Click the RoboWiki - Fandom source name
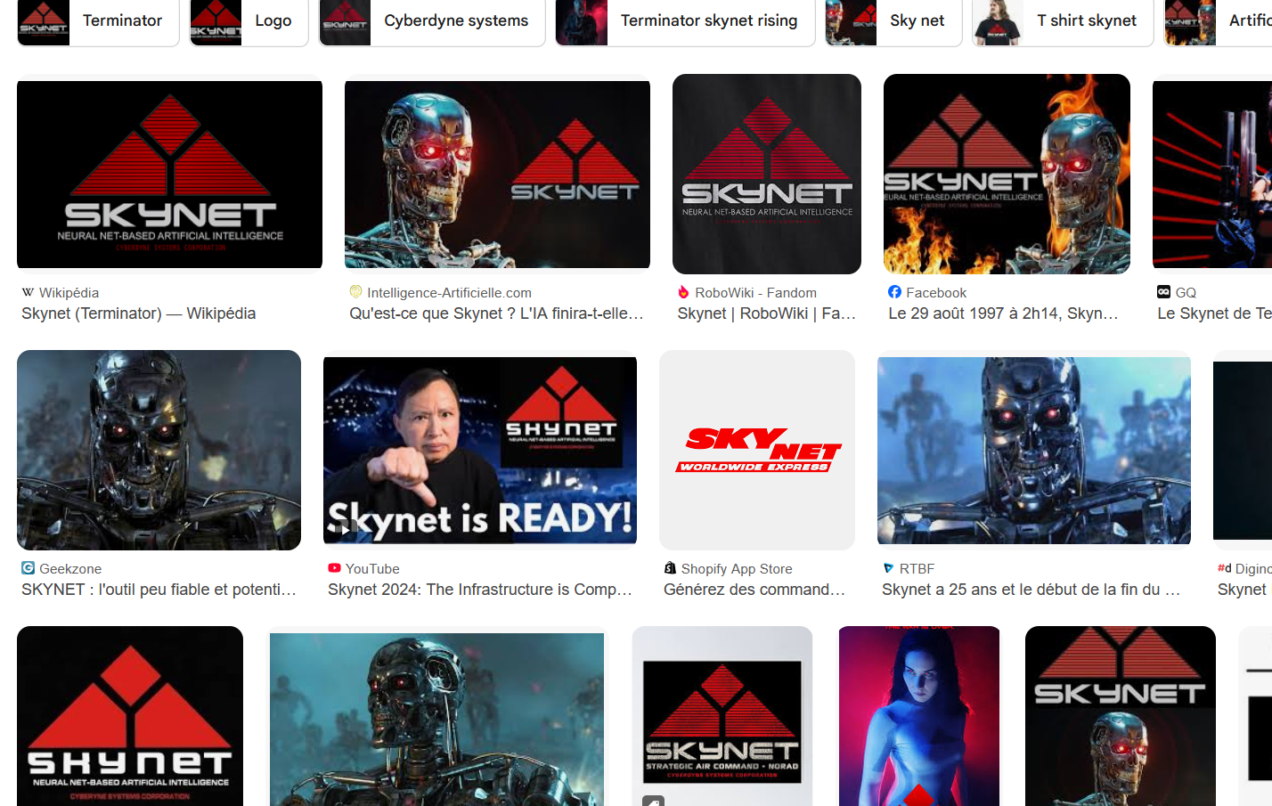1272x806 pixels. pos(755,293)
